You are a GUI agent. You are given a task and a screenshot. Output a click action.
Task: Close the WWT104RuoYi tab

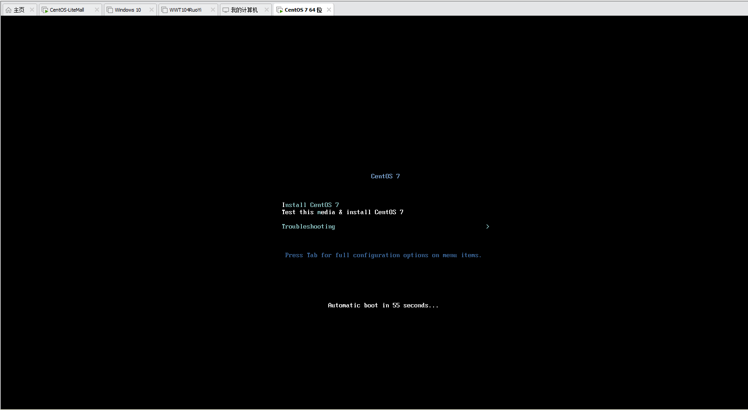pos(213,10)
